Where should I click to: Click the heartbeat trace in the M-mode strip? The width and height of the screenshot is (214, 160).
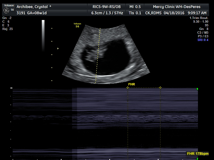tap(105, 118)
